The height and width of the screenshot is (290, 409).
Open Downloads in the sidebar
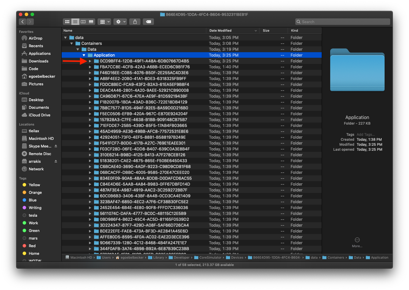[38, 61]
